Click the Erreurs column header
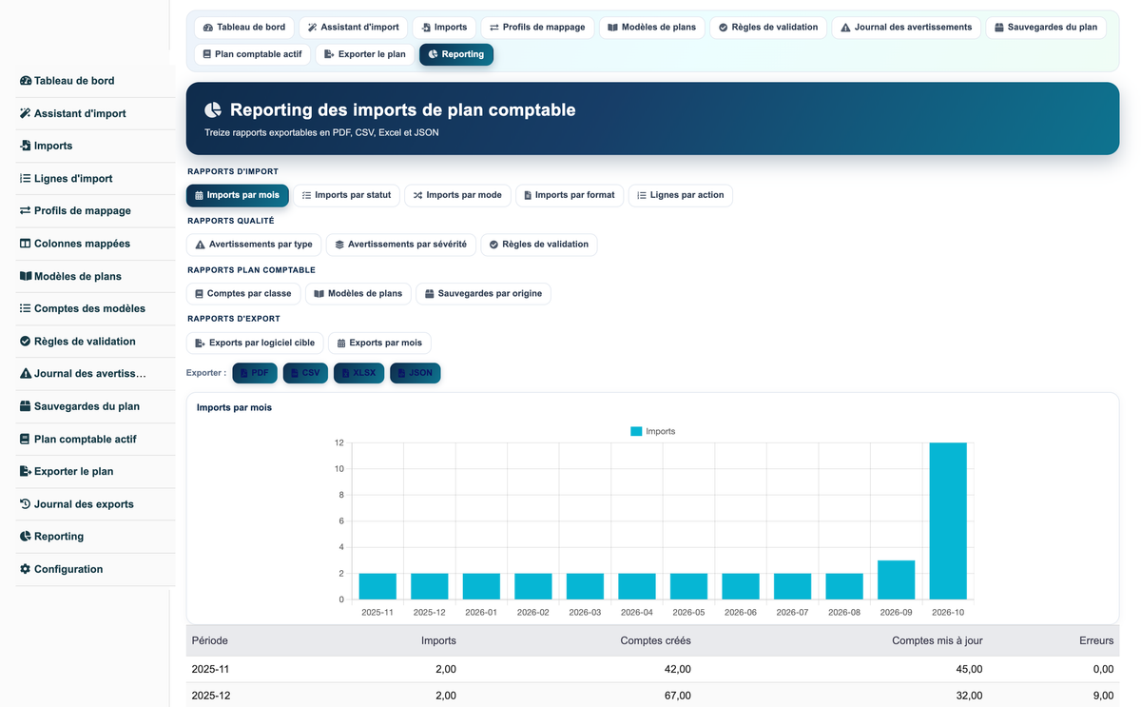The height and width of the screenshot is (707, 1141). pyautogui.click(x=1096, y=640)
